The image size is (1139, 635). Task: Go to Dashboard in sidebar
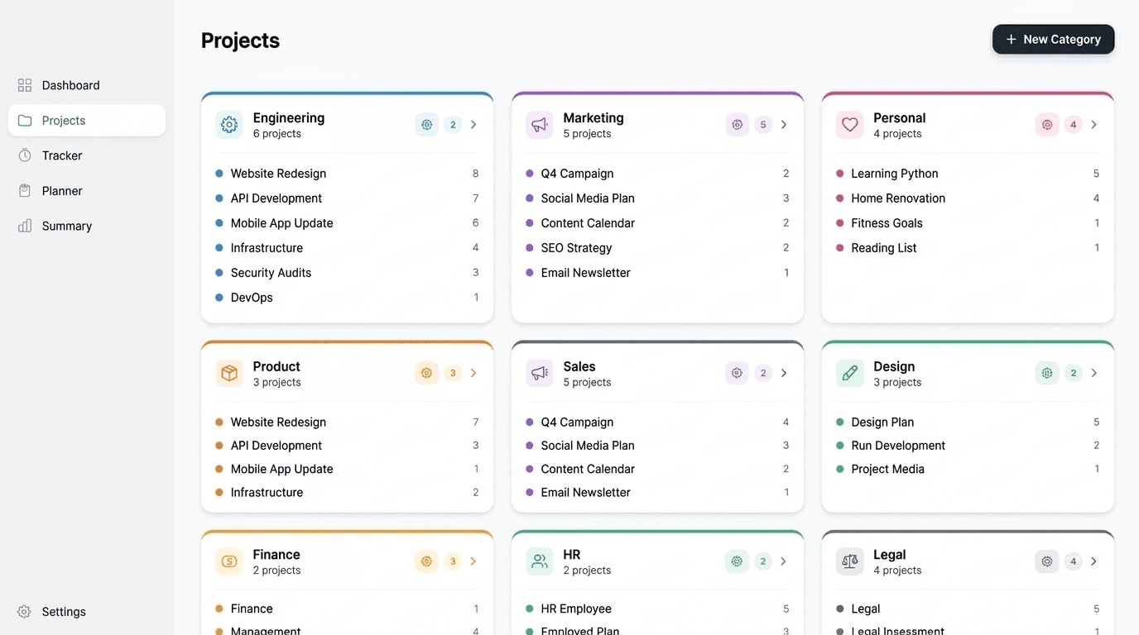click(x=87, y=85)
